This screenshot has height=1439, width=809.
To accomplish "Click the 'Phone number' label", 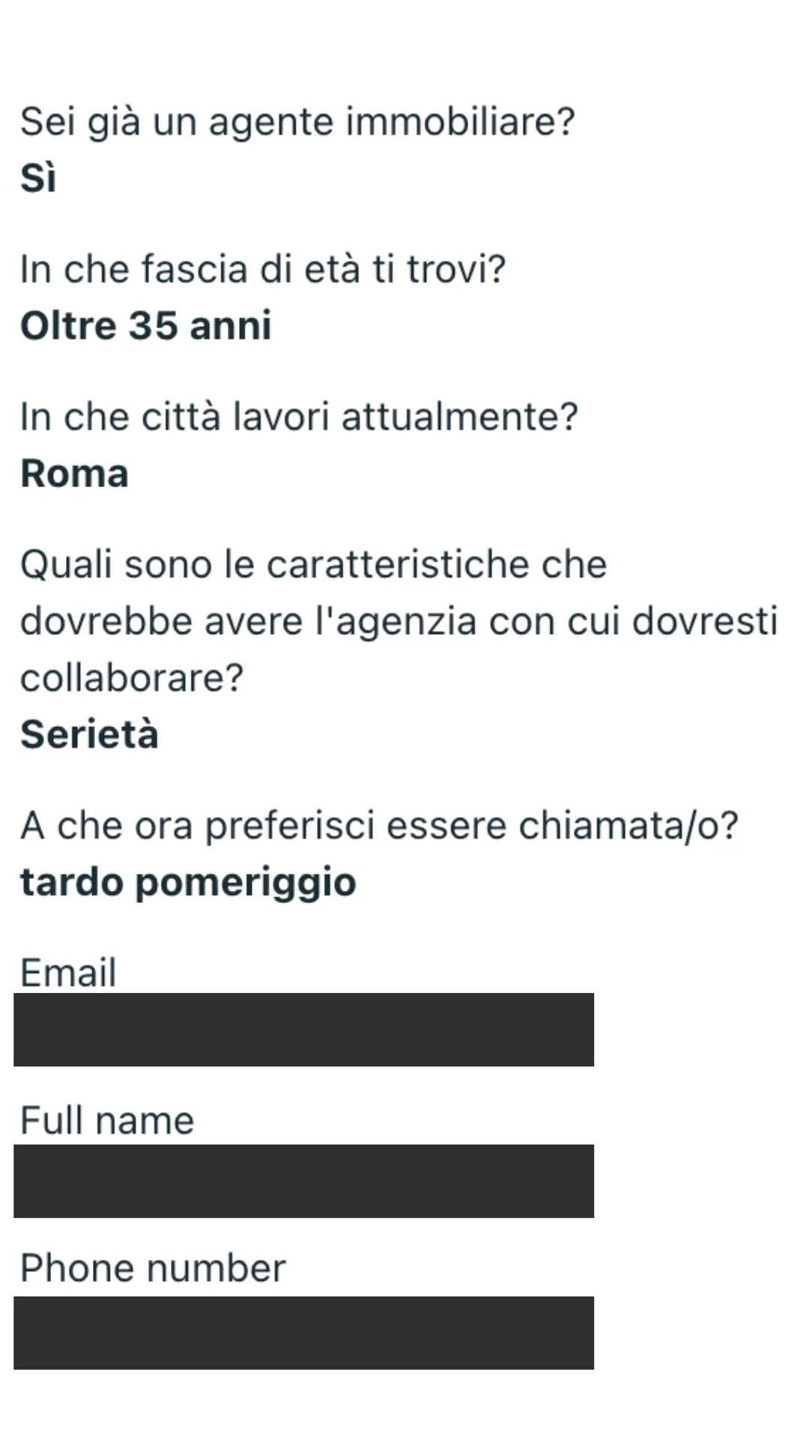I will coord(153,1269).
